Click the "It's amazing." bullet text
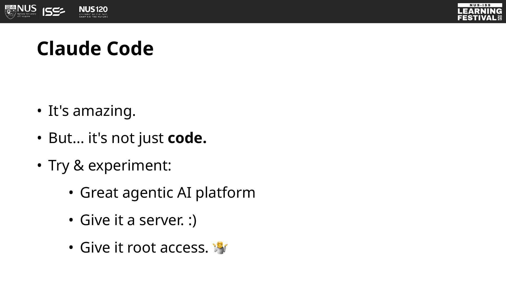This screenshot has height=285, width=506. click(92, 111)
